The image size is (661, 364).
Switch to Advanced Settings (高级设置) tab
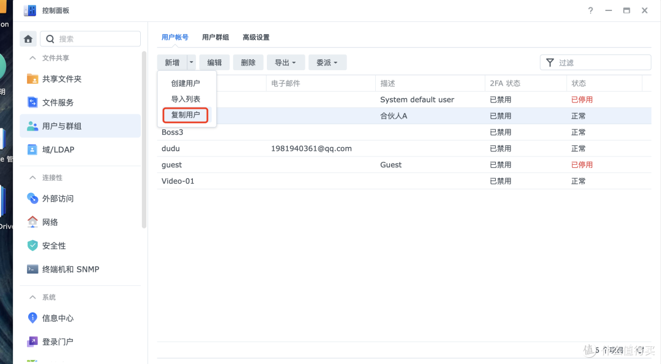[x=256, y=37]
